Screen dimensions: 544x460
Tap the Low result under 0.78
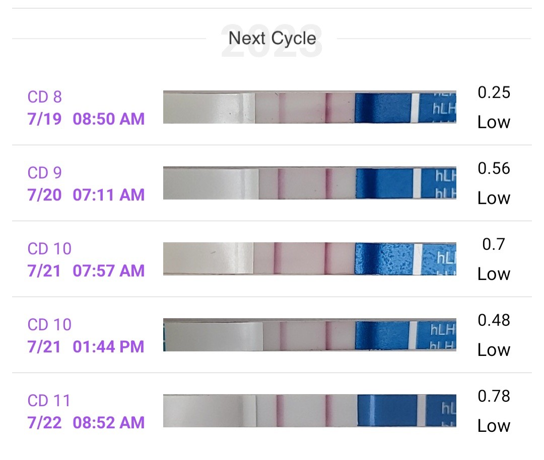pyautogui.click(x=494, y=426)
